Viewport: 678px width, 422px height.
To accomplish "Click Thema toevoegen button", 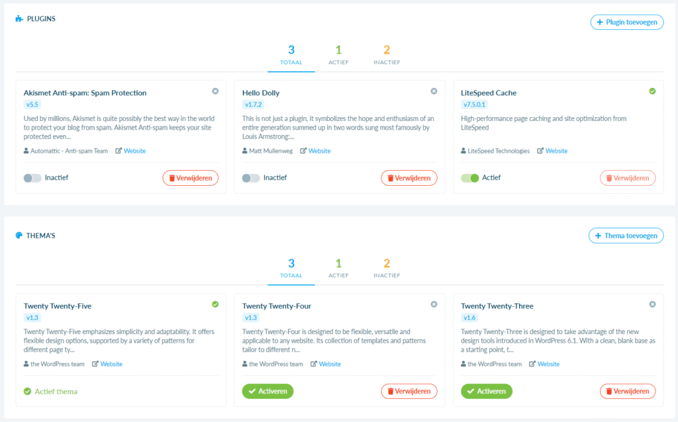I will click(626, 235).
